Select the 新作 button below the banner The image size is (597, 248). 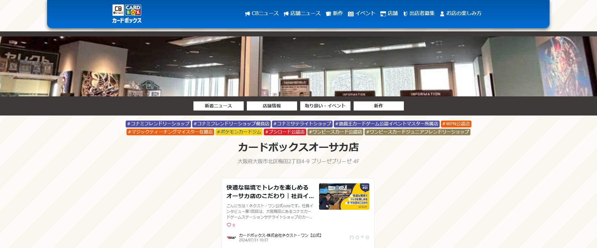tap(379, 106)
